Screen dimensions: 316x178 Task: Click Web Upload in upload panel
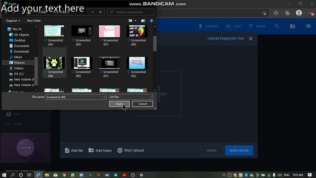tap(130, 150)
